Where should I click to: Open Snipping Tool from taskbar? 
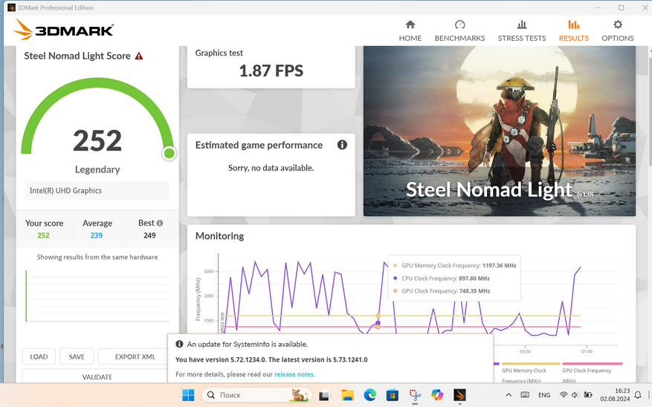pyautogui.click(x=415, y=395)
